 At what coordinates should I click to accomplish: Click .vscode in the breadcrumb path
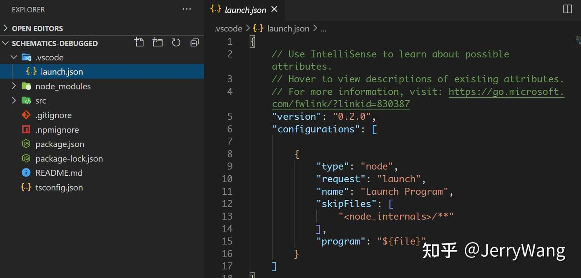228,29
